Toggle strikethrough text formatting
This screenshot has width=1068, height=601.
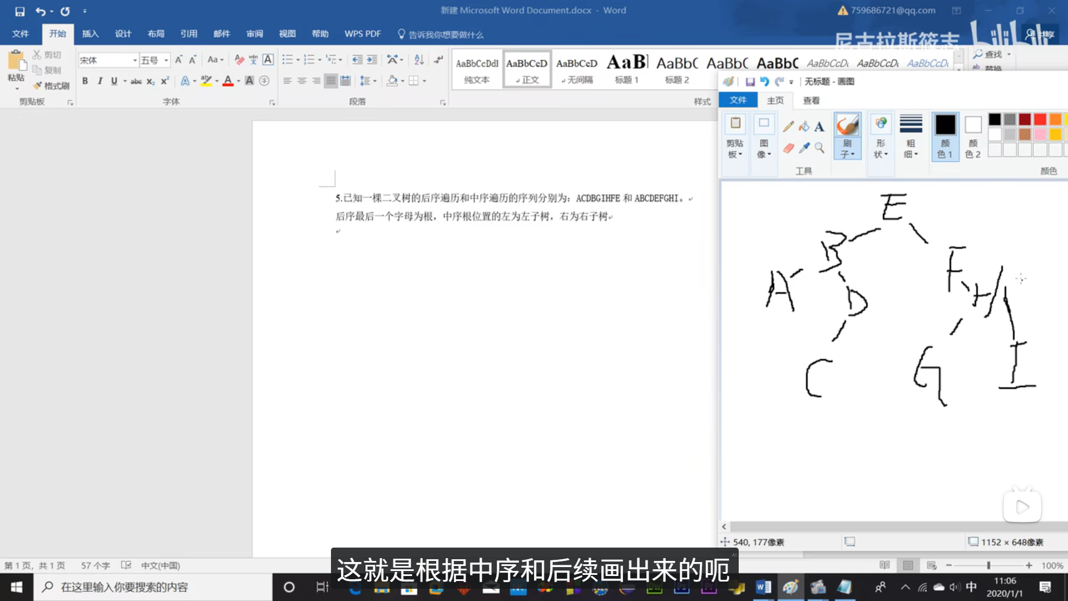136,81
